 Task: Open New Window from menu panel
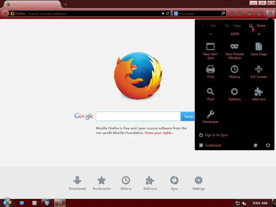coord(211,51)
